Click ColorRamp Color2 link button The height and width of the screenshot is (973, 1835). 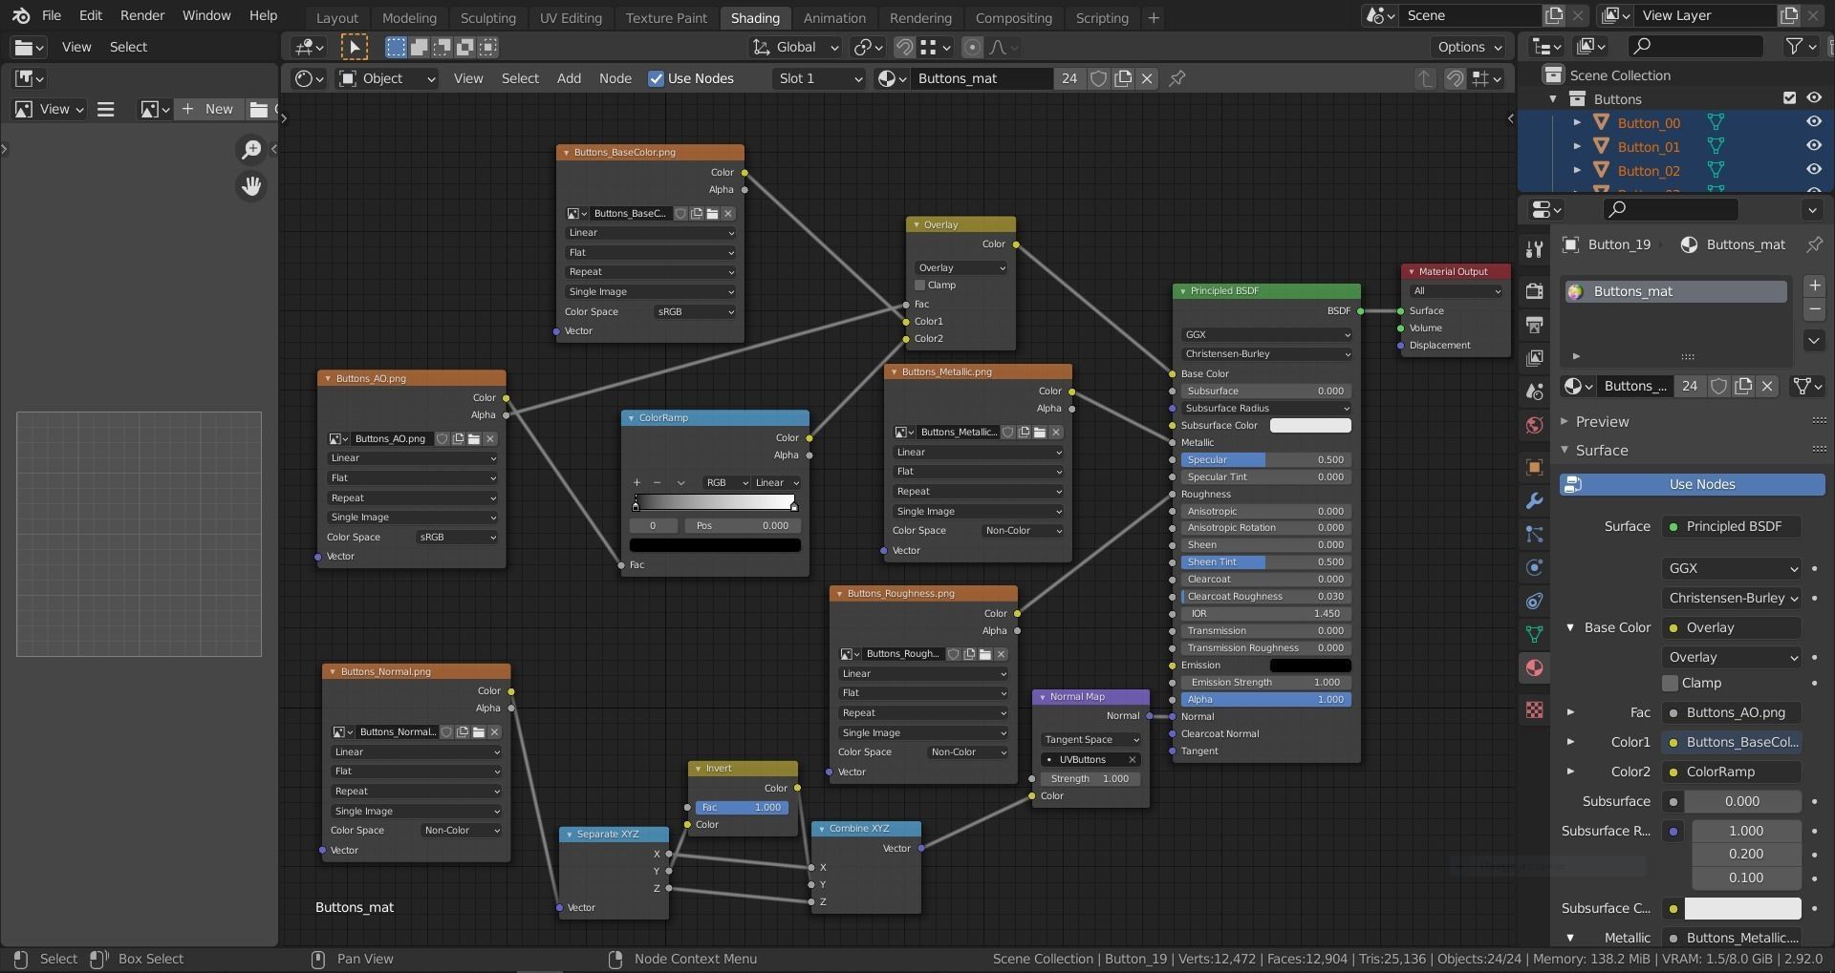1732,772
